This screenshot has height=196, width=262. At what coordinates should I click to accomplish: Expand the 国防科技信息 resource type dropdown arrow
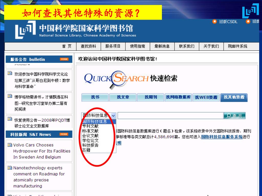[113, 116]
